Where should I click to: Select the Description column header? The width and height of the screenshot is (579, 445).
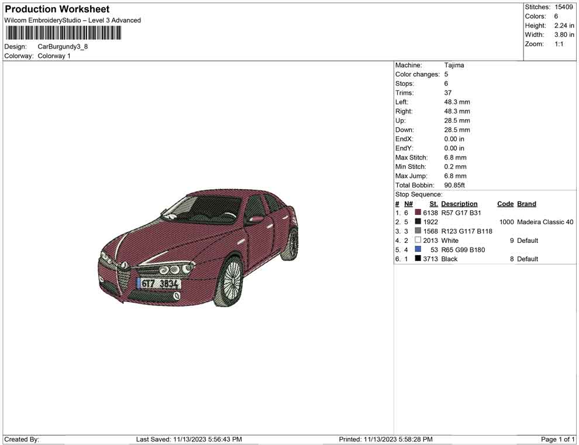coord(460,203)
